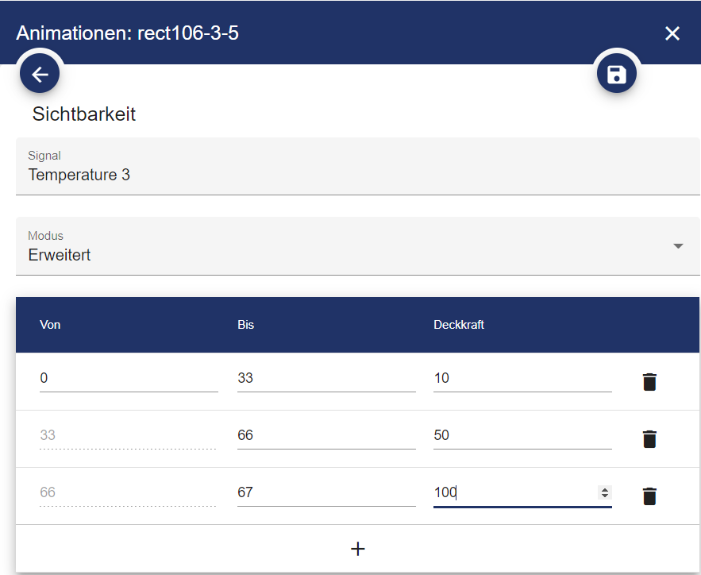Click the Bis field containing 67
Screen dimensions: 701x575
[x=325, y=493]
